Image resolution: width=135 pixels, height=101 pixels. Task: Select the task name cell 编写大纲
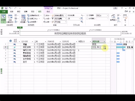coord(27,50)
